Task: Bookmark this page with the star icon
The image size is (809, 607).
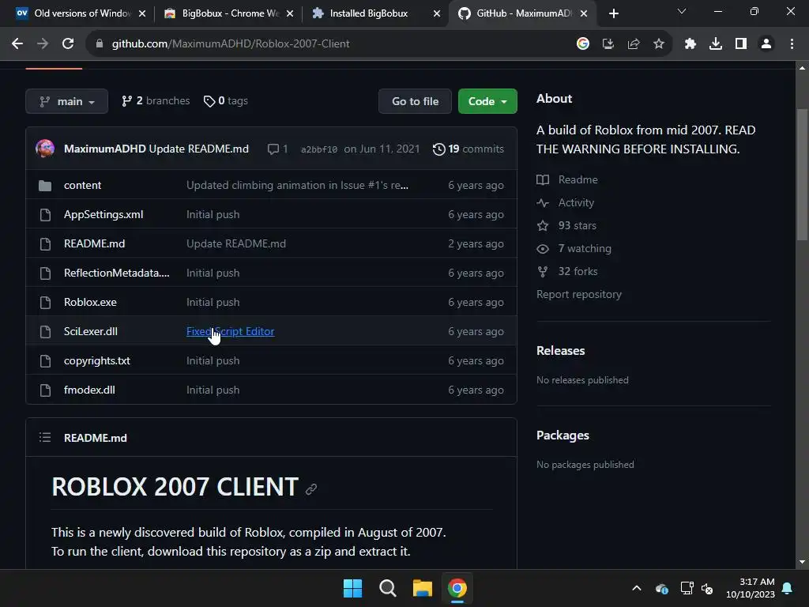Action: click(x=659, y=44)
